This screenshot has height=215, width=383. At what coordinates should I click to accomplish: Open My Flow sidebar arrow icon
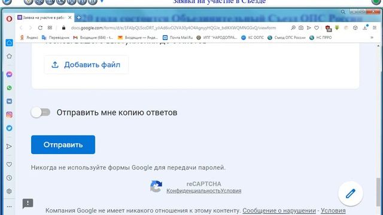click(x=9, y=146)
